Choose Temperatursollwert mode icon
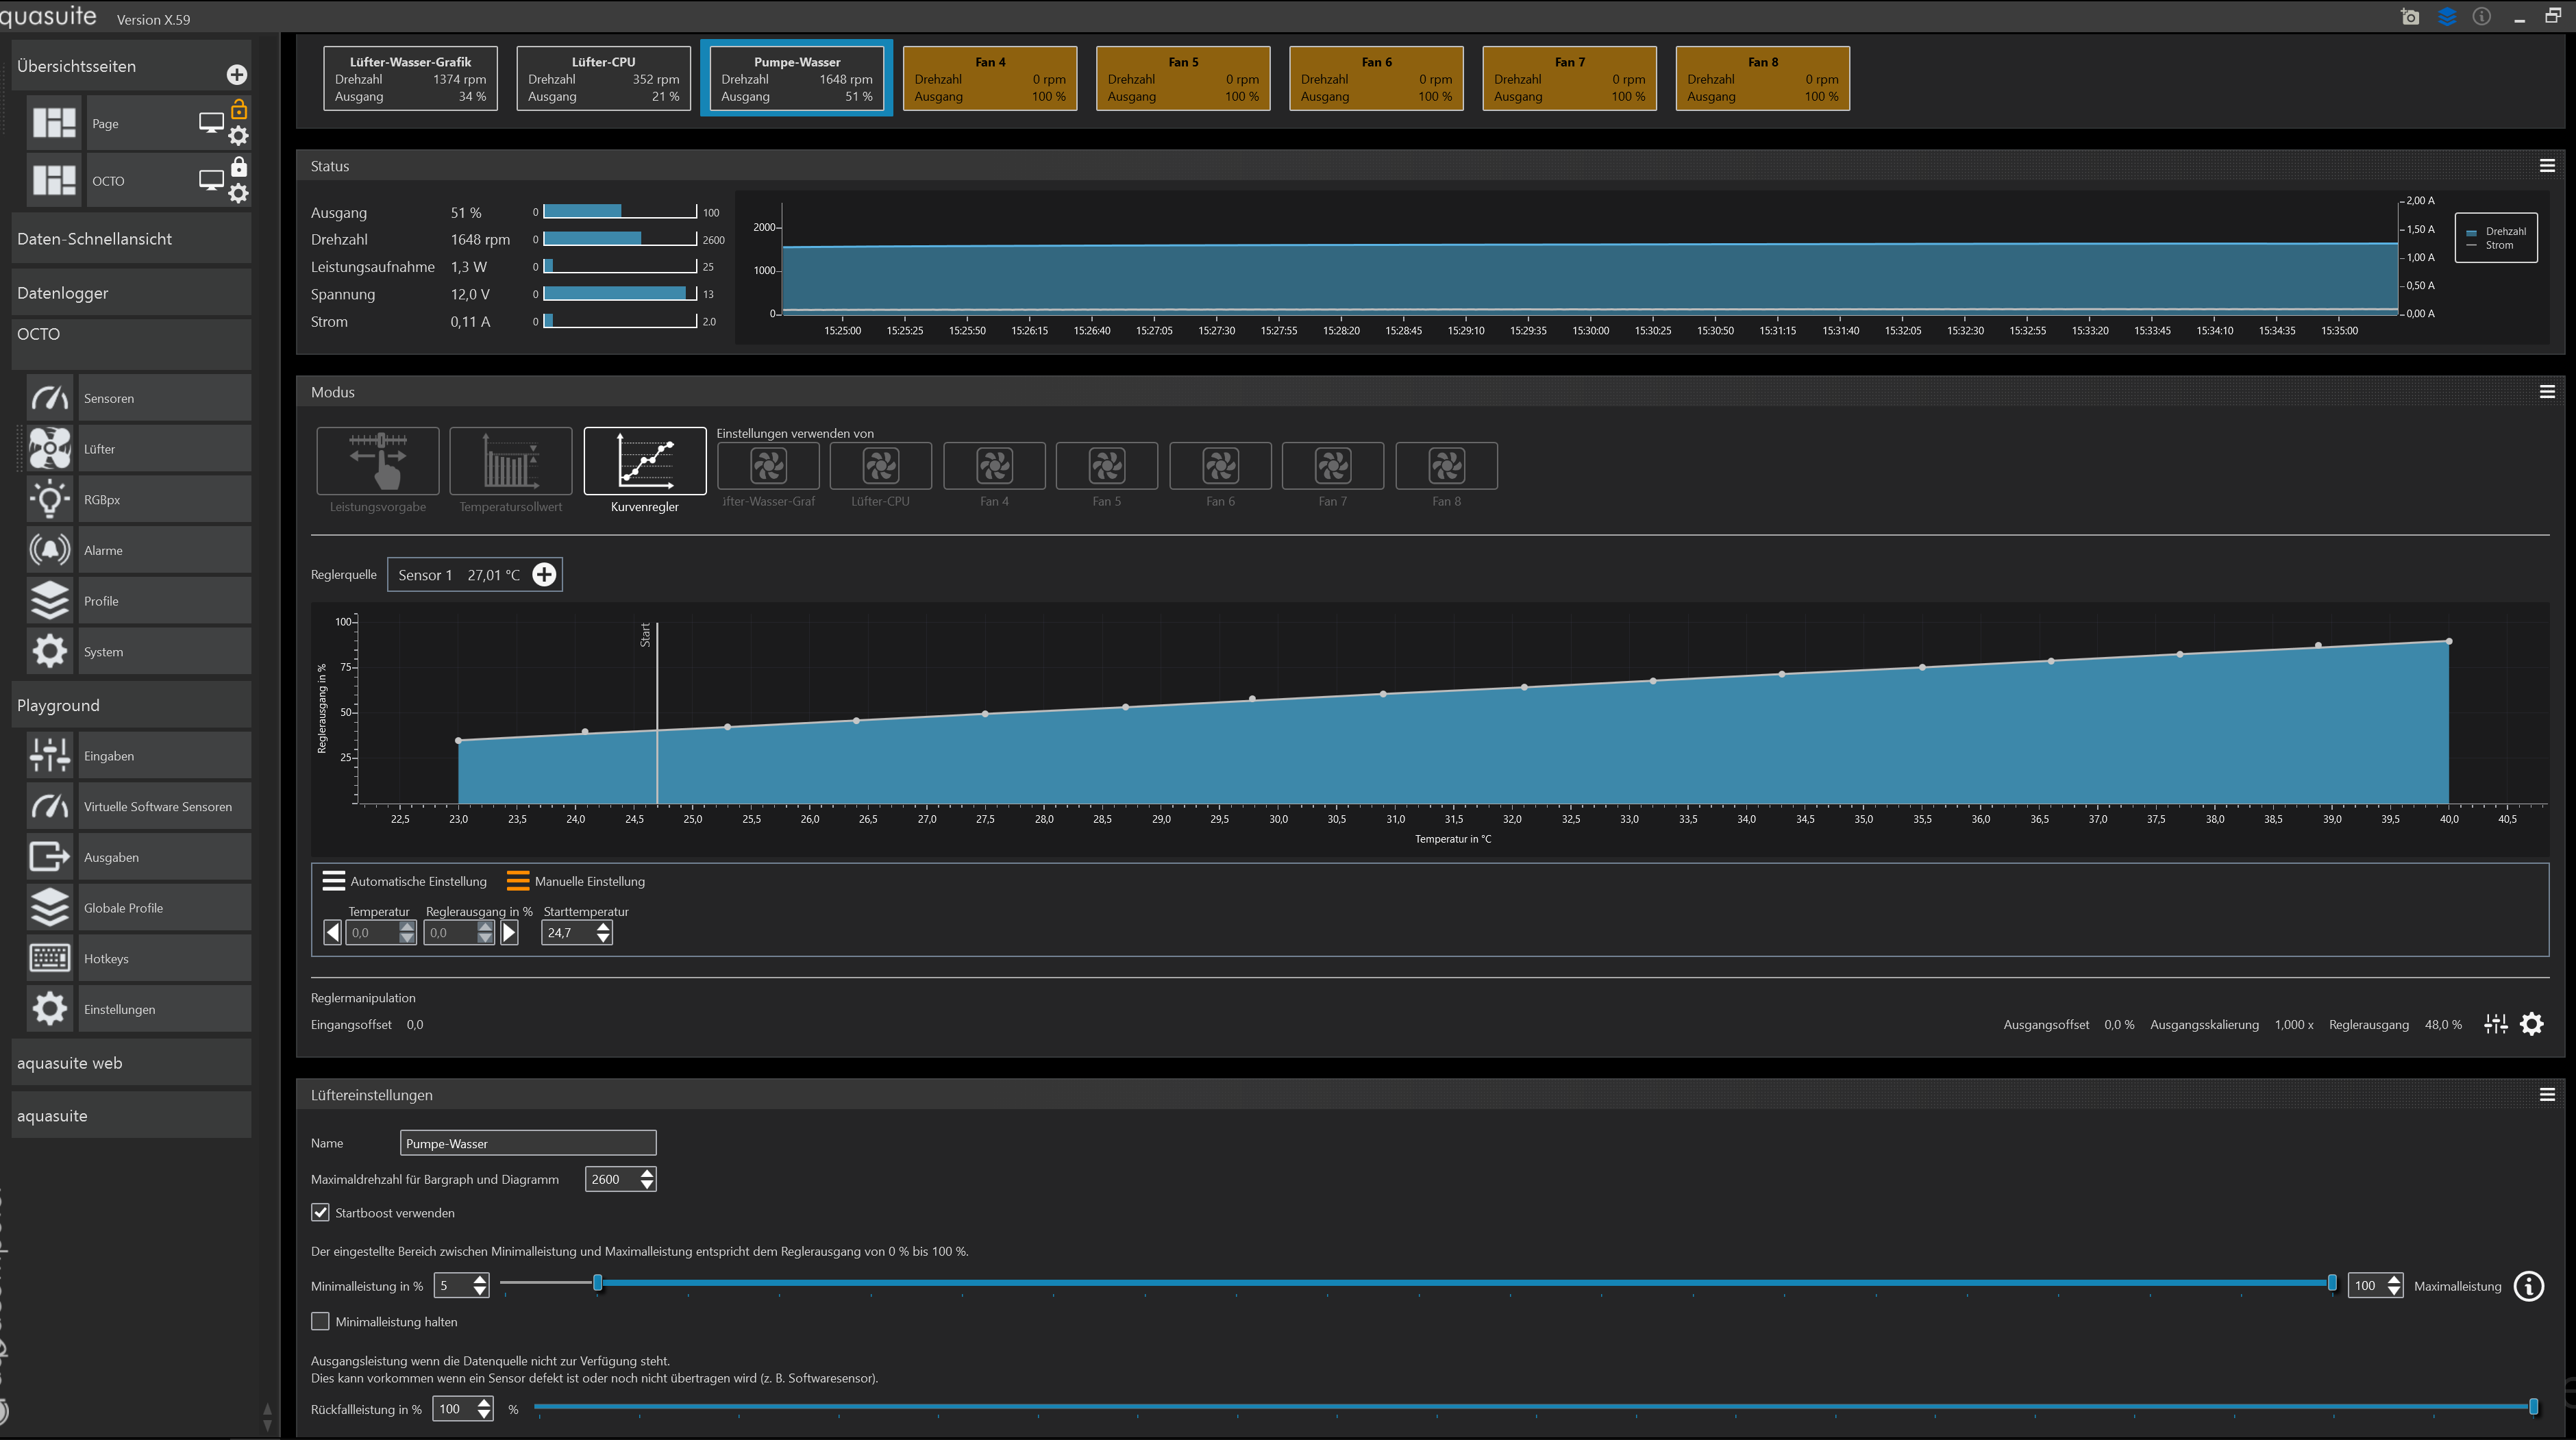 pyautogui.click(x=510, y=461)
